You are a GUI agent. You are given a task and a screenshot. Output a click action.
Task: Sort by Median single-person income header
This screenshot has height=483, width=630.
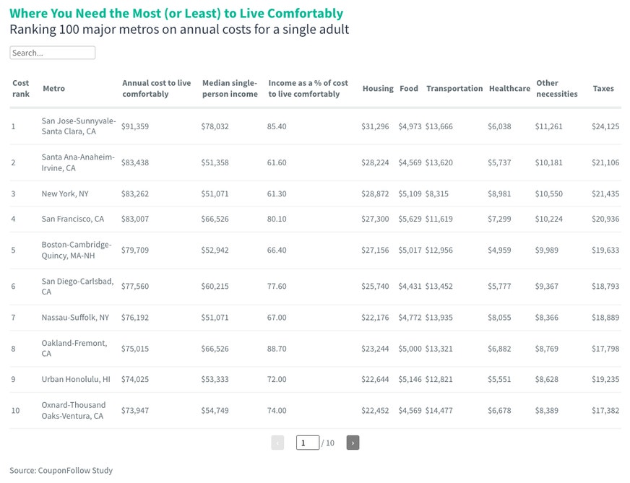pyautogui.click(x=230, y=88)
